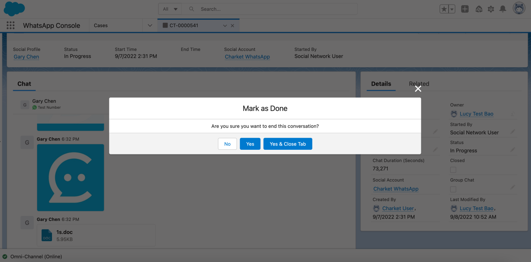531x262 pixels.
Task: Click the WhatsApp Console app name
Action: 52,25
